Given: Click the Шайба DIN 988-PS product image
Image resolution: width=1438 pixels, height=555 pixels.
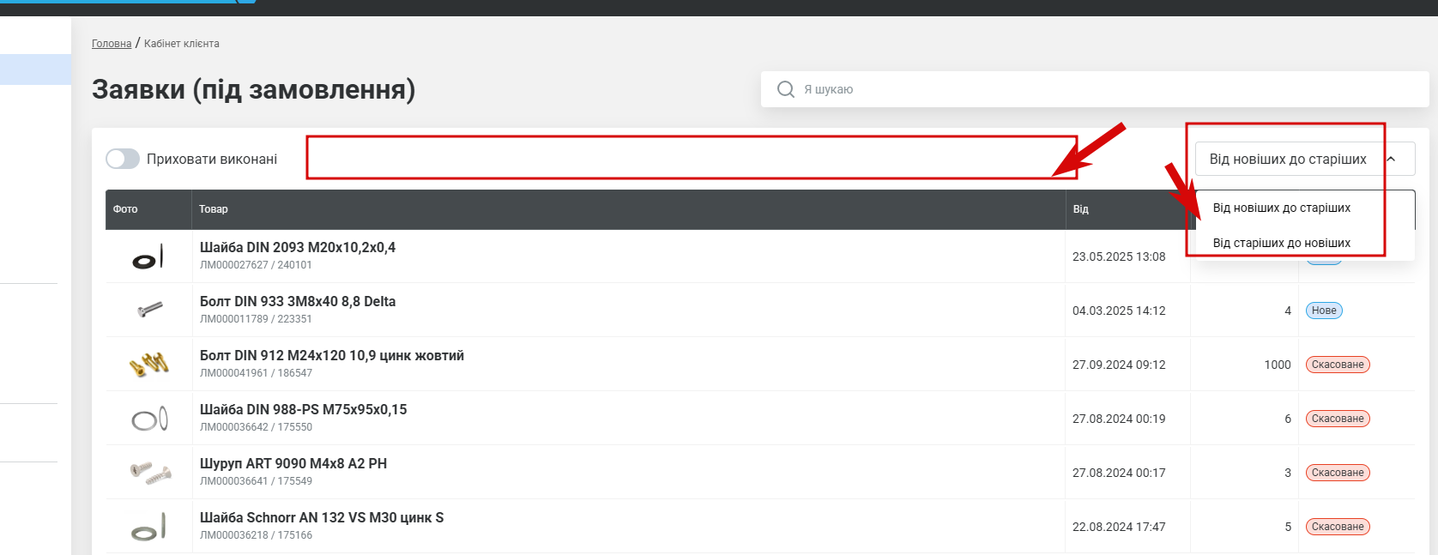Looking at the screenshot, I should (x=149, y=419).
